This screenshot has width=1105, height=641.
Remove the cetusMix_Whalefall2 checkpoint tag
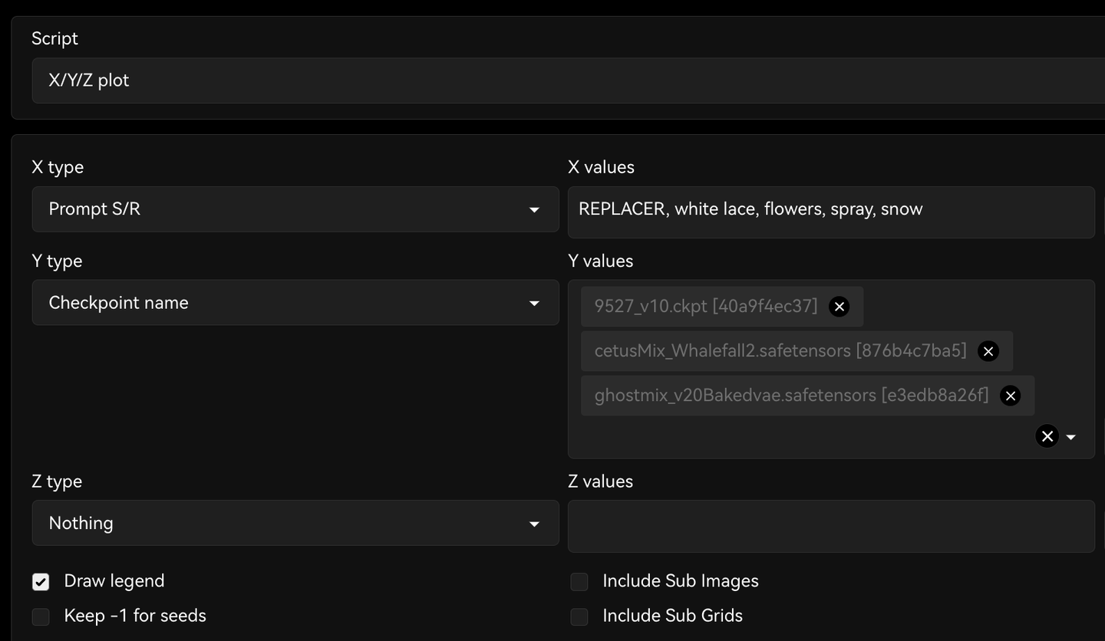click(x=988, y=351)
